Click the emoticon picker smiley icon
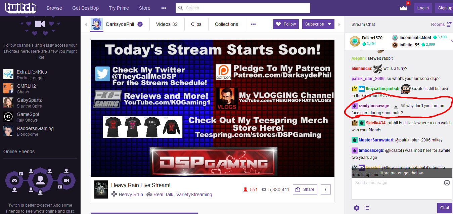Image resolution: width=453 pixels, height=214 pixels. [x=447, y=183]
